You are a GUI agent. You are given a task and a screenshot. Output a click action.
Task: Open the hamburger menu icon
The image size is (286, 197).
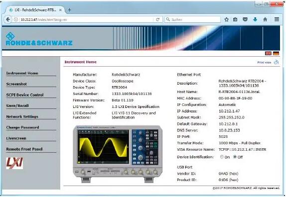pos(277,19)
